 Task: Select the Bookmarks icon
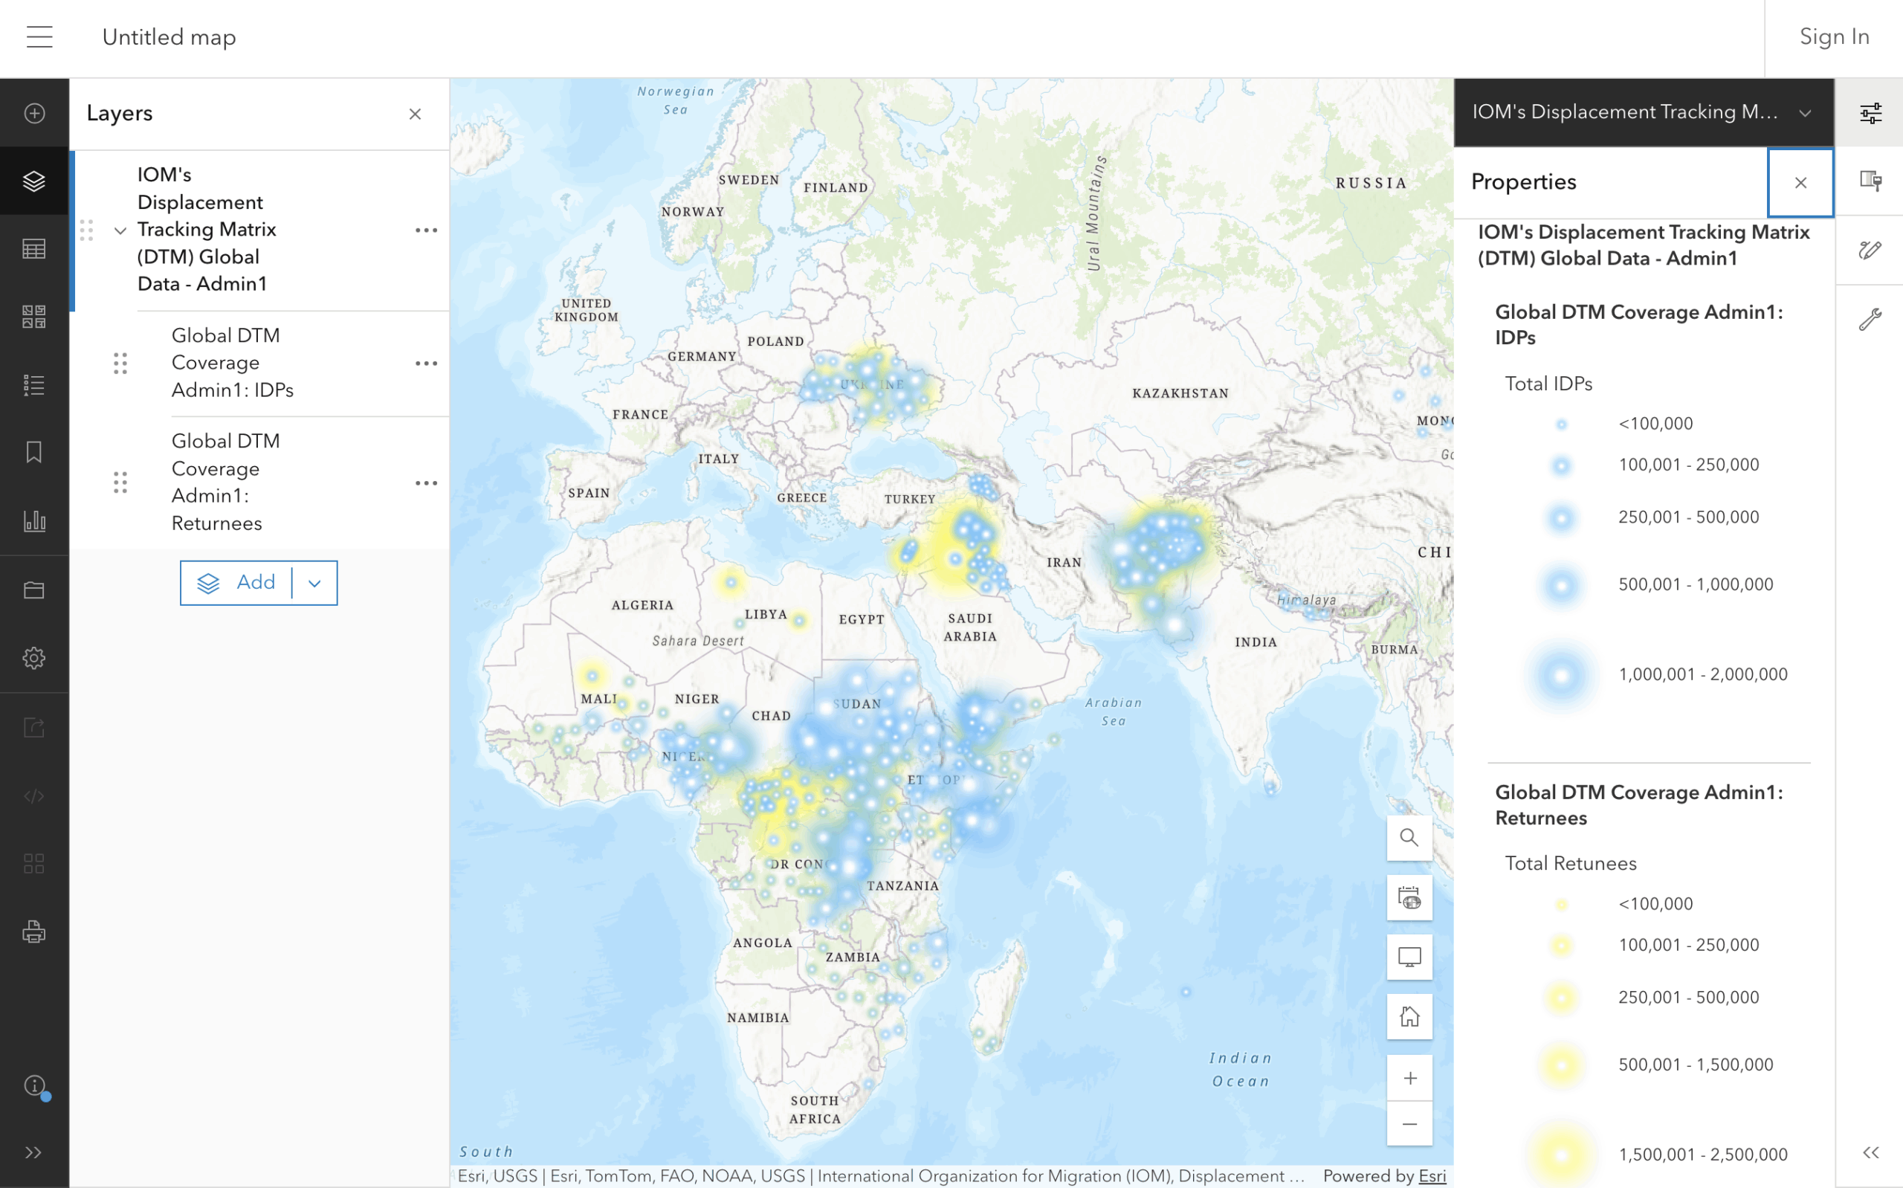(x=34, y=452)
